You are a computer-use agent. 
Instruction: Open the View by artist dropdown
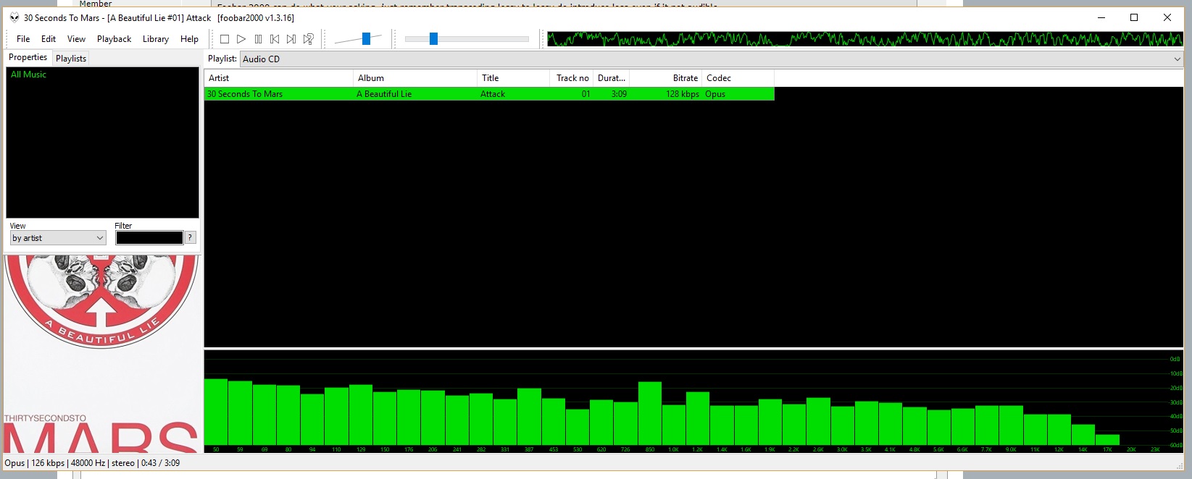pos(58,237)
